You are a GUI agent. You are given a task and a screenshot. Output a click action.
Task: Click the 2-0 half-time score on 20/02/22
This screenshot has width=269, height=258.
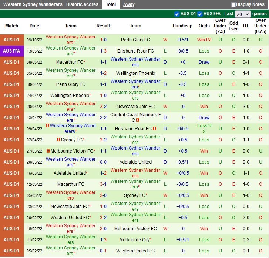point(246,218)
